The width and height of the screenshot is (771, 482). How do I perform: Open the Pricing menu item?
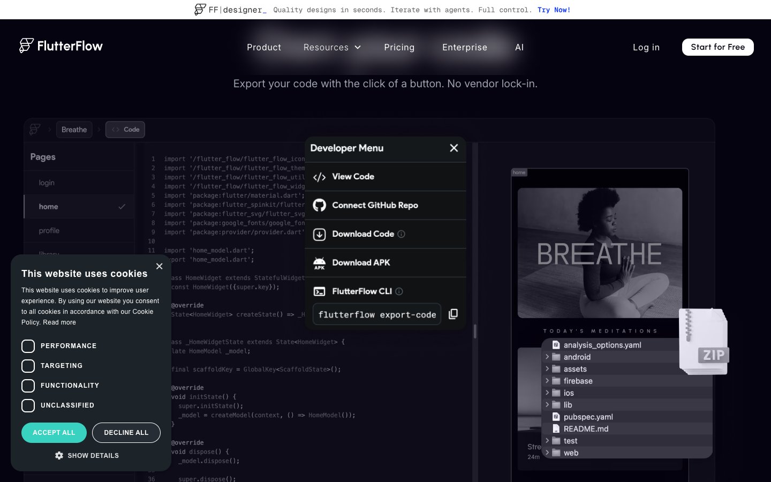click(x=399, y=47)
